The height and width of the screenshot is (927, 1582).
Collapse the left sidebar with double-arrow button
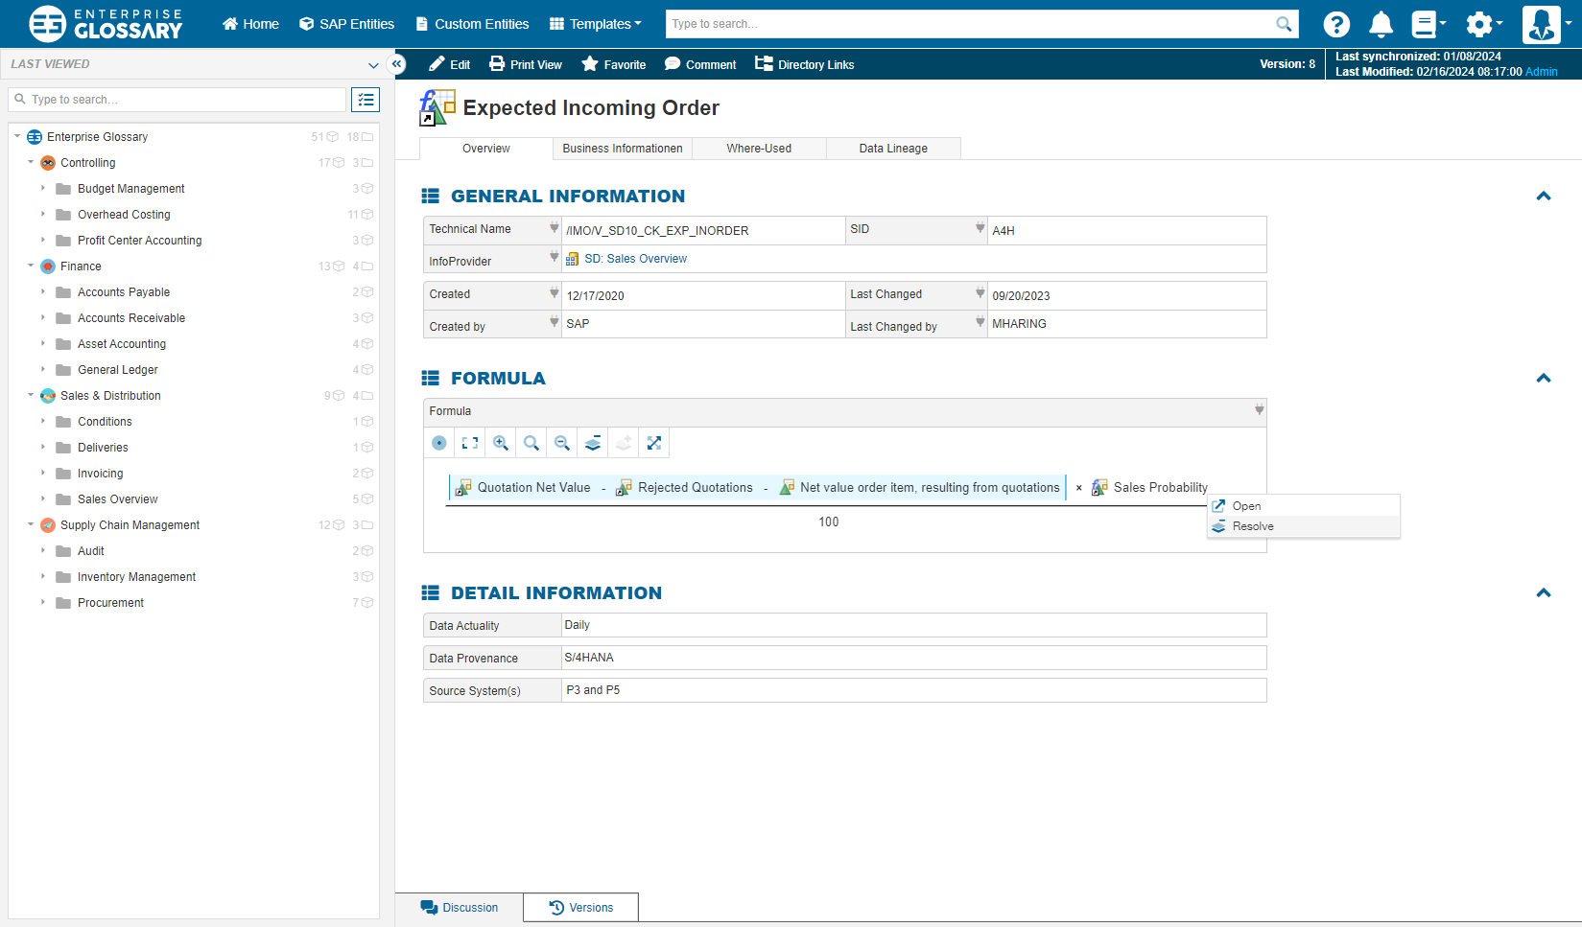click(396, 64)
